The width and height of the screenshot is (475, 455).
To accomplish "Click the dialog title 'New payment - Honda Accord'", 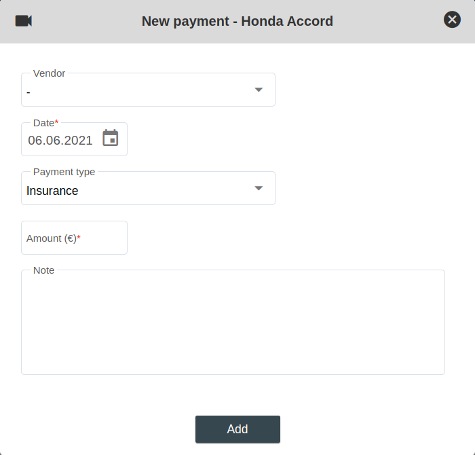I will 237,21.
